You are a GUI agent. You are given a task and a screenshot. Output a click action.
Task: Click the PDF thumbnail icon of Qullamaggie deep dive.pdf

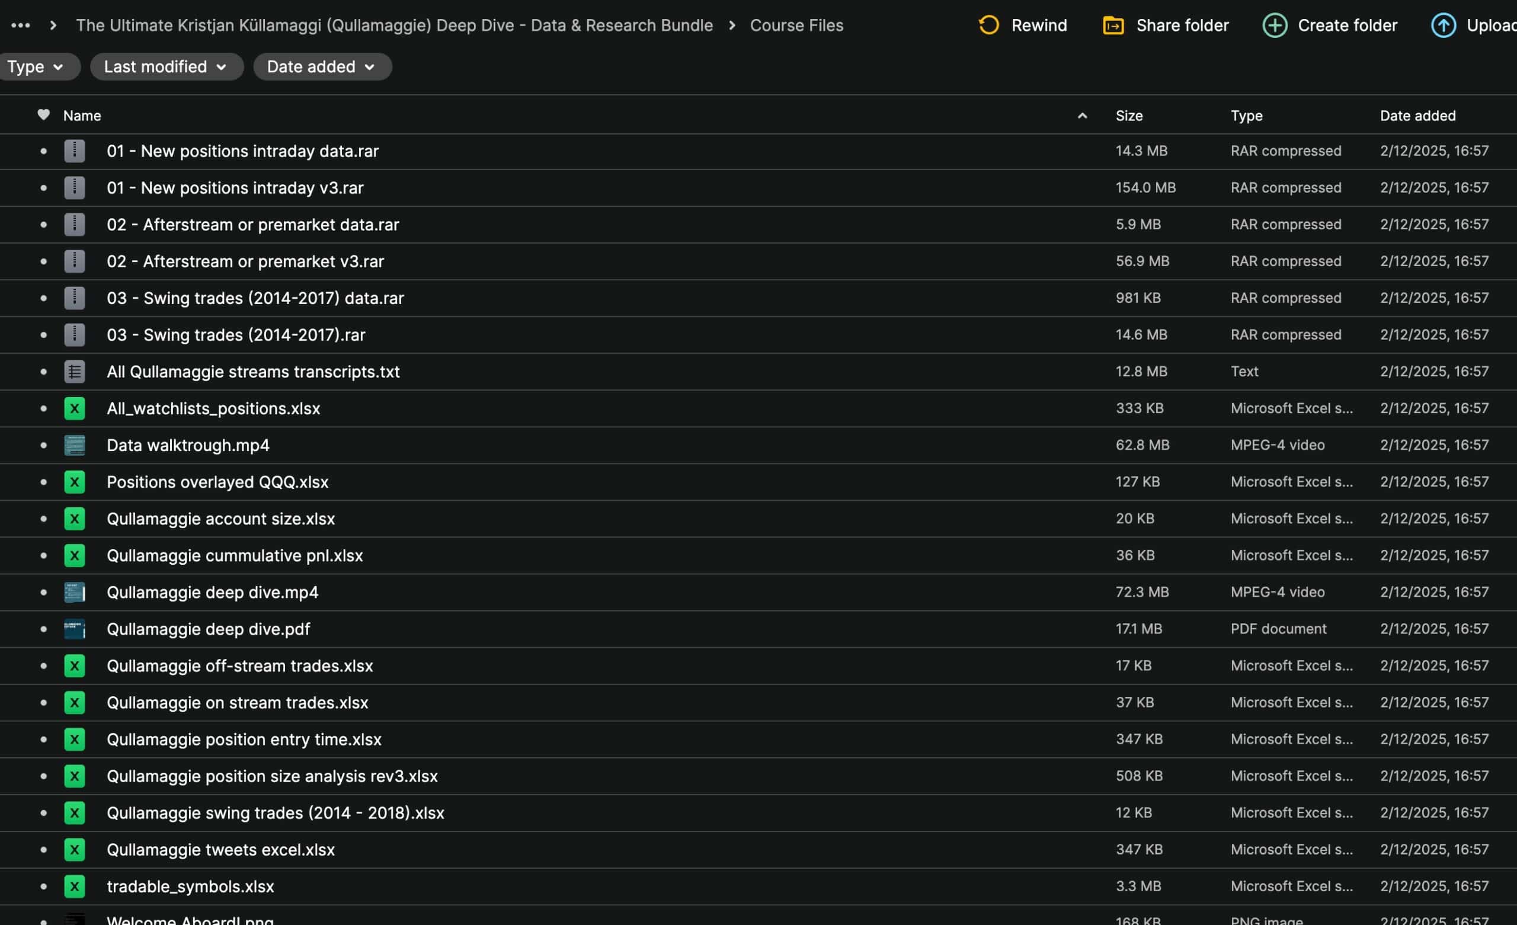coord(75,629)
